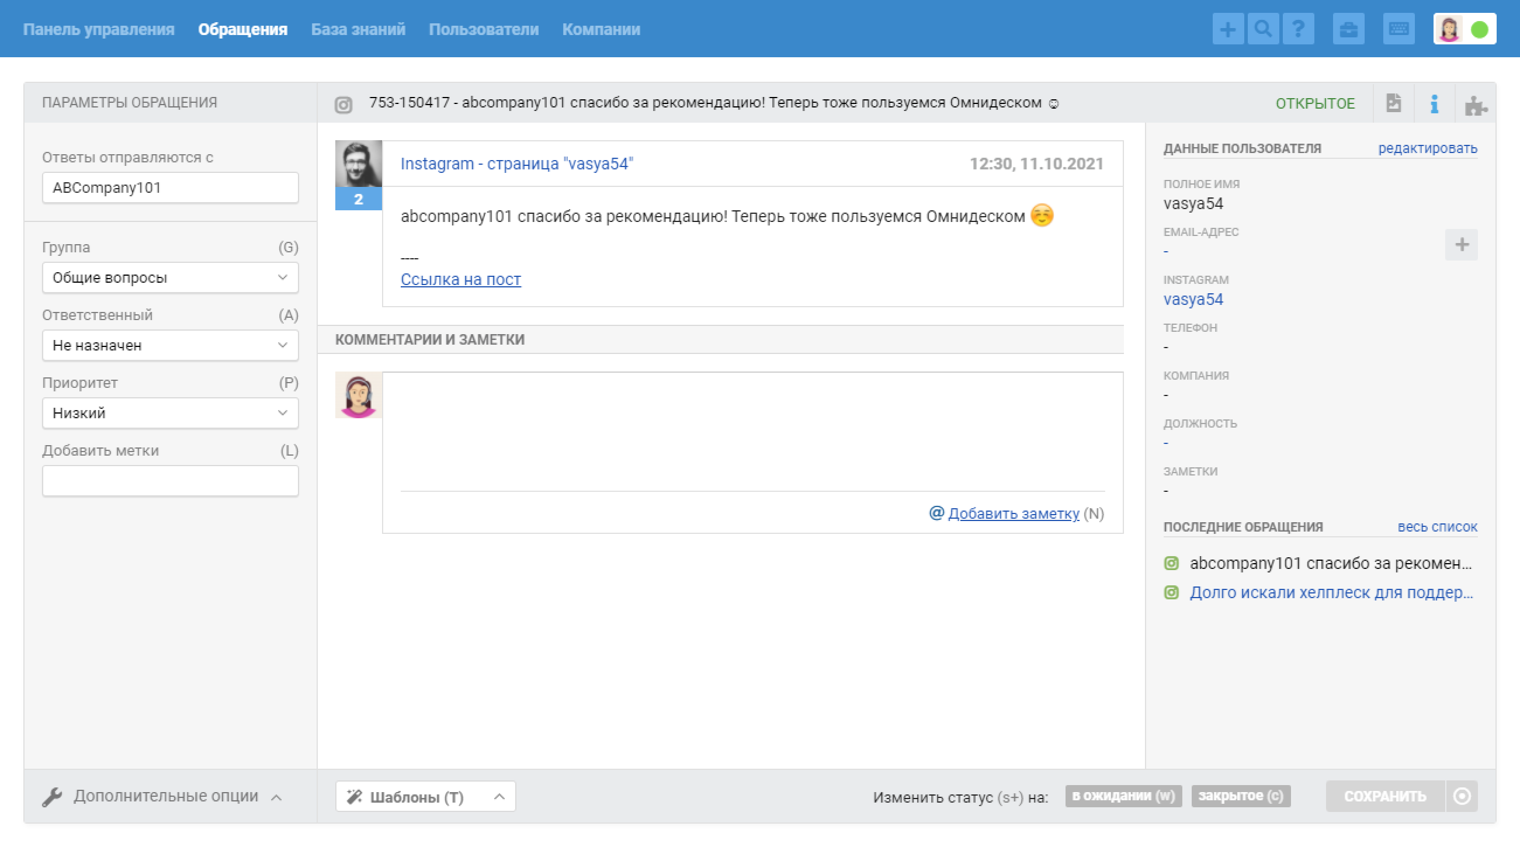This screenshot has width=1520, height=847.
Task: Show ticket info via the blue i icon
Action: click(1435, 104)
